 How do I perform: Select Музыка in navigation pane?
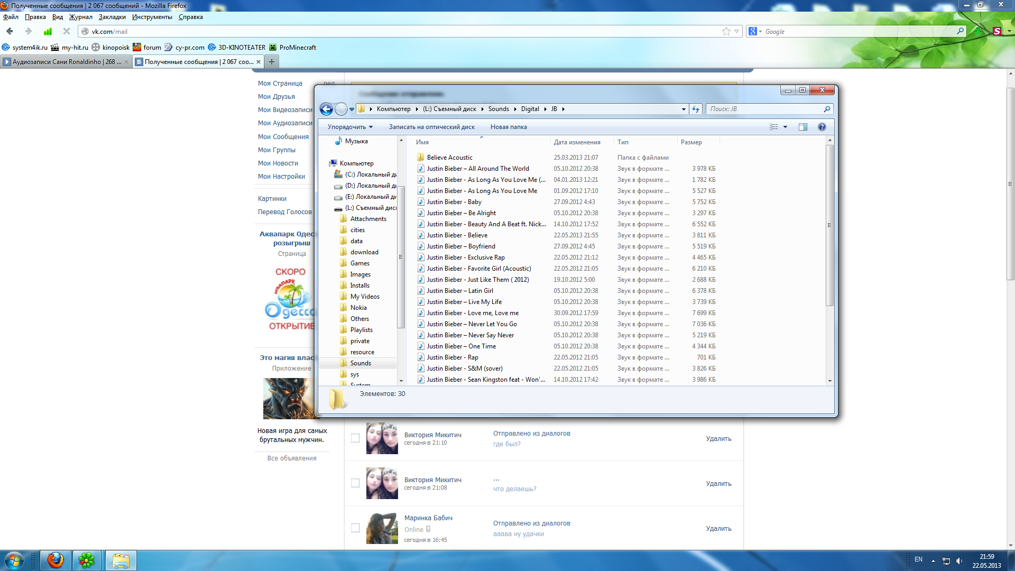(356, 141)
